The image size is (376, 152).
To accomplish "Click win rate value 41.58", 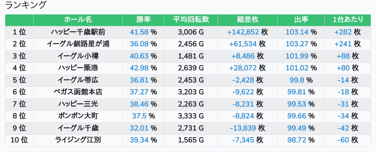I will tap(139, 32).
